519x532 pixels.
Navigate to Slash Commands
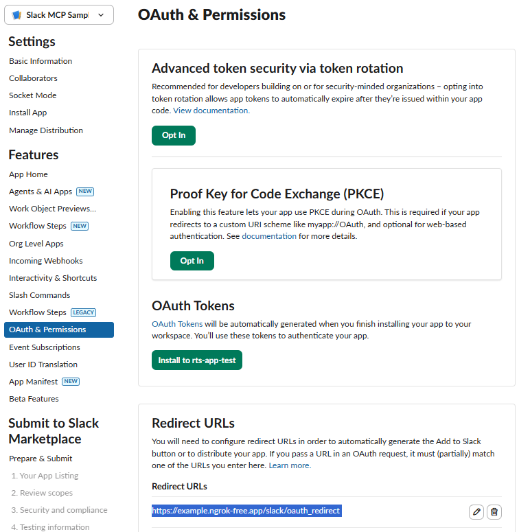(x=40, y=295)
